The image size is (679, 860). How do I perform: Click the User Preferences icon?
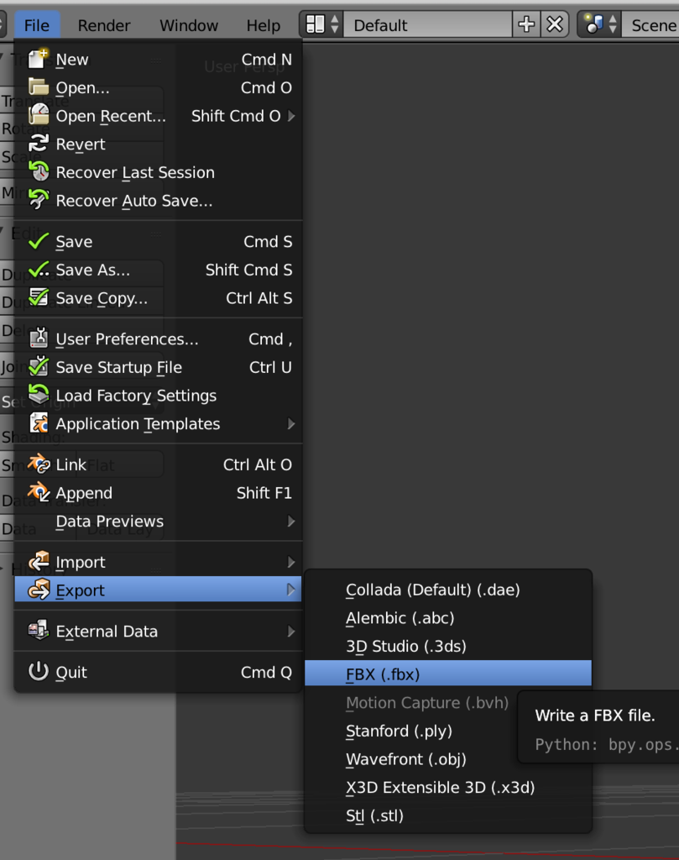click(x=39, y=338)
